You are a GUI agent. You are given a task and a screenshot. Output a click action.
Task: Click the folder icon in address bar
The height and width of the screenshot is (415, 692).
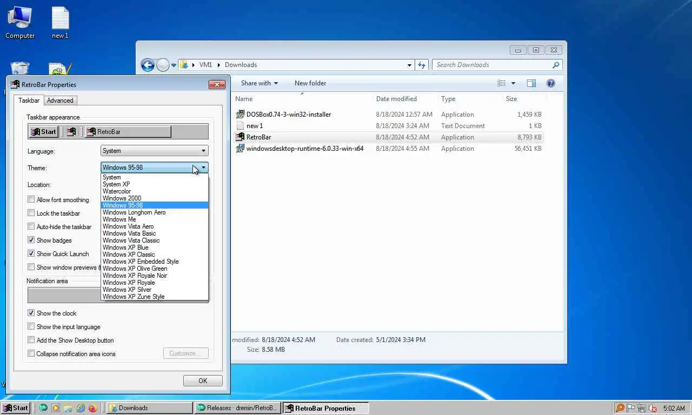184,65
